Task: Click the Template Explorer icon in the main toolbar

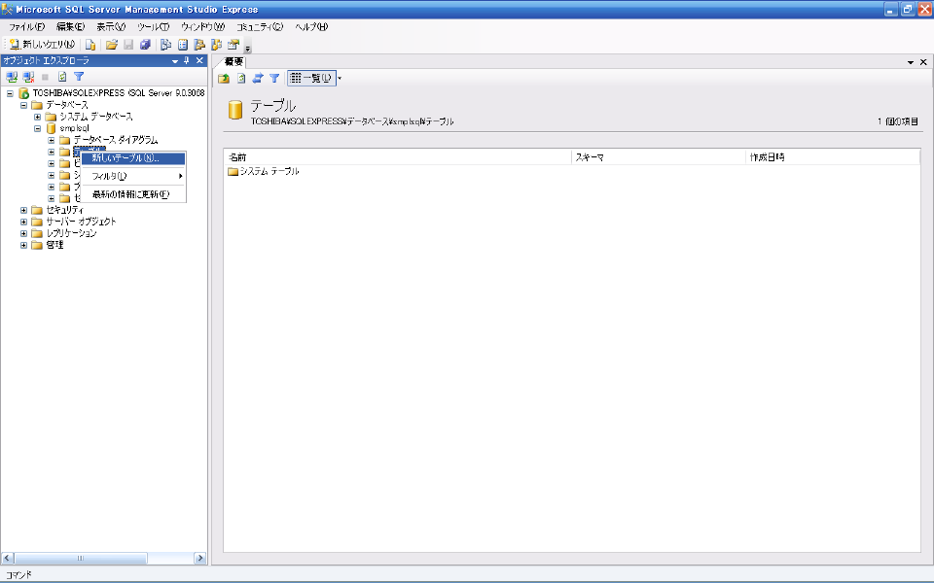Action: click(x=216, y=45)
